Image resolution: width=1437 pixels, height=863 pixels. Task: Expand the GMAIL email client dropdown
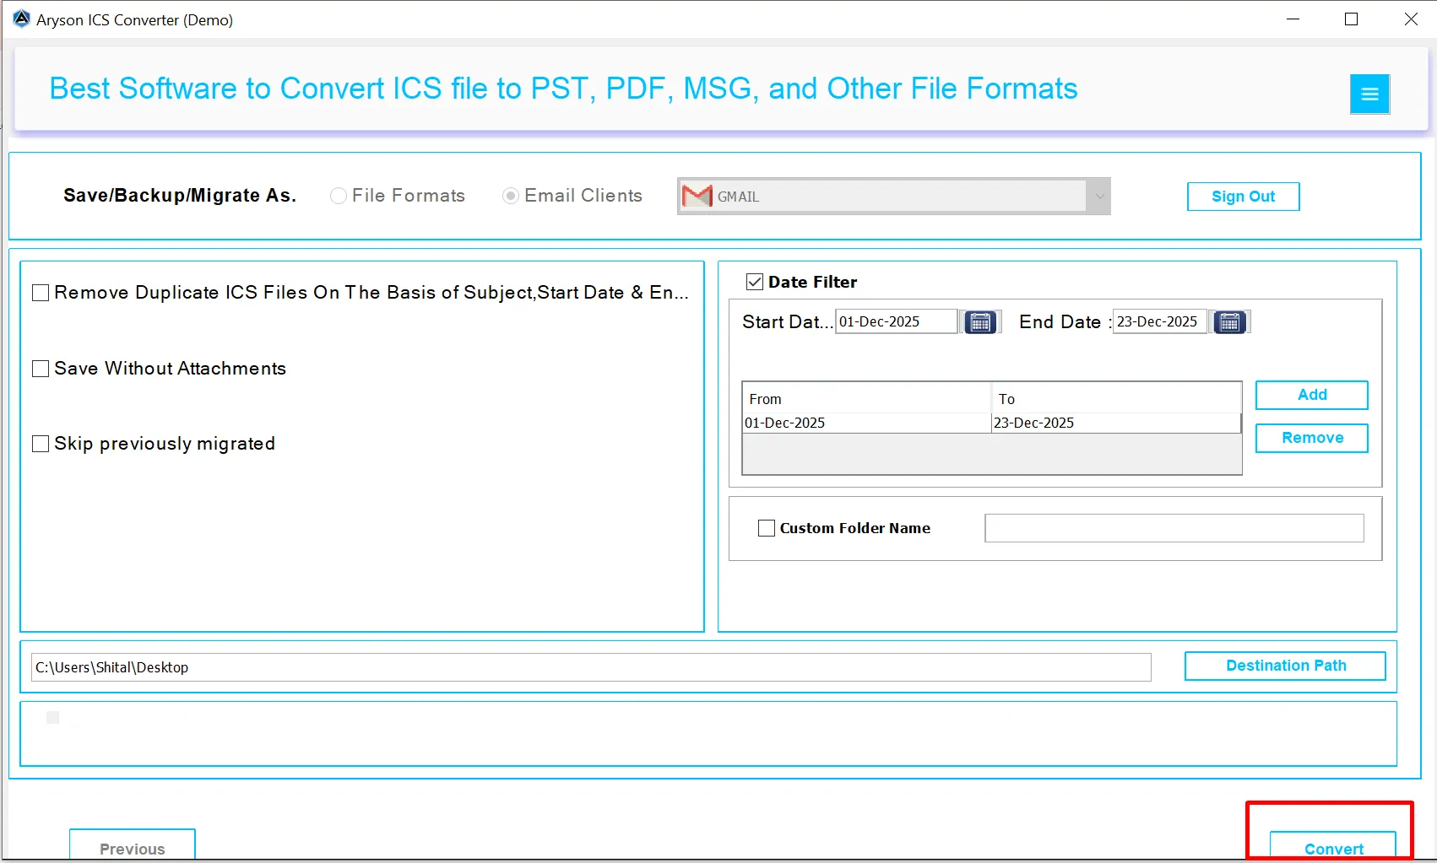point(1098,196)
